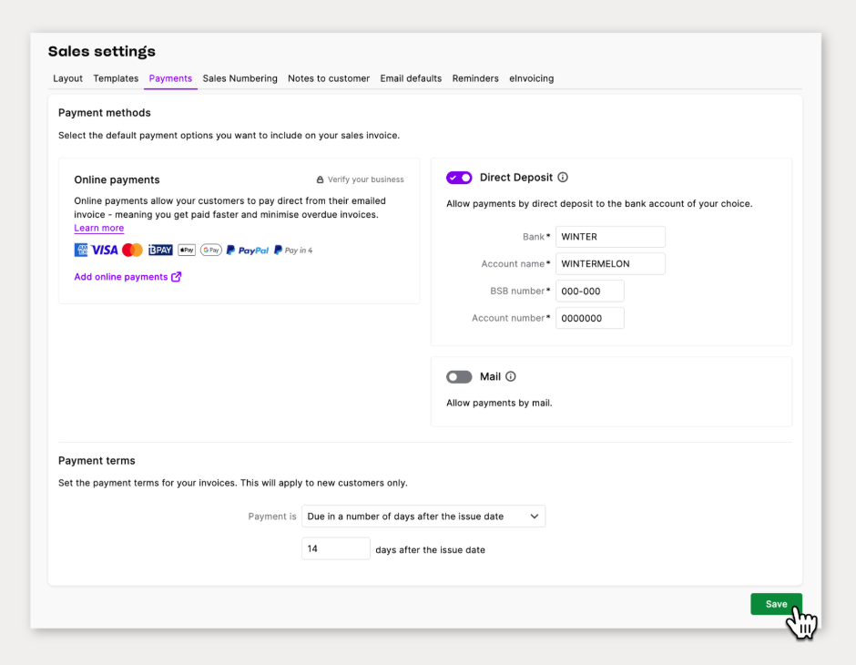Disable the Direct Deposit toggle
Screen dimensions: 856x665
(x=459, y=178)
